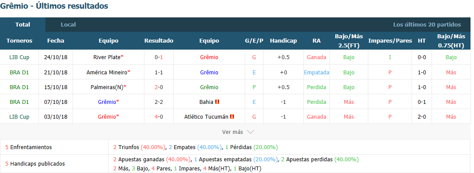Expand the Ver más chevron arrow
This screenshot has height=173, width=474.
pyautogui.click(x=250, y=132)
